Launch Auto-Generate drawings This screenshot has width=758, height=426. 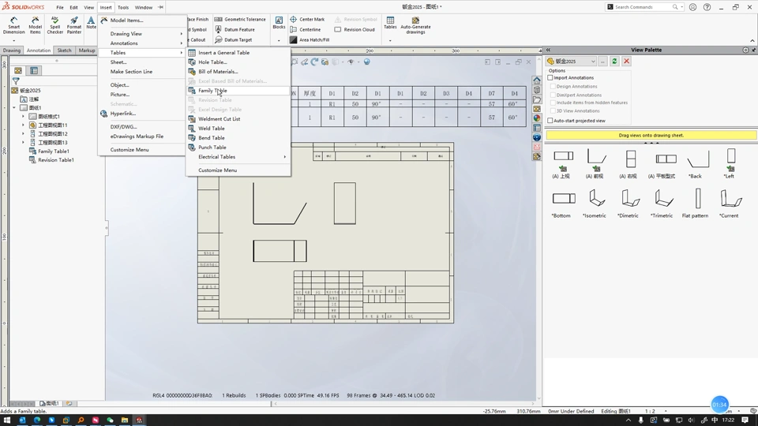point(416,25)
